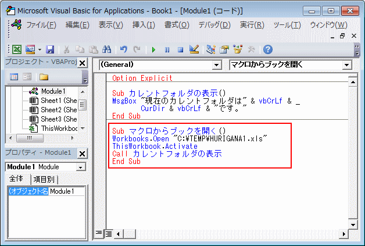365x246 pixels.
Task: Click the Copy toolbar icon
Action: click(80, 49)
